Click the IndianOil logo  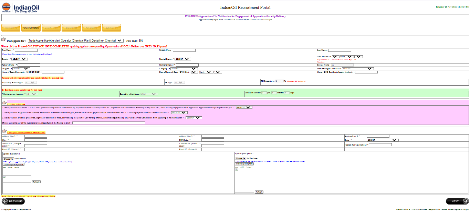pos(20,8)
